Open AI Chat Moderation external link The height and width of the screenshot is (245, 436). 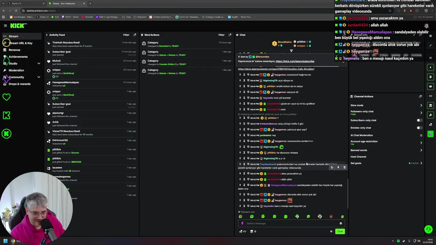click(421, 135)
